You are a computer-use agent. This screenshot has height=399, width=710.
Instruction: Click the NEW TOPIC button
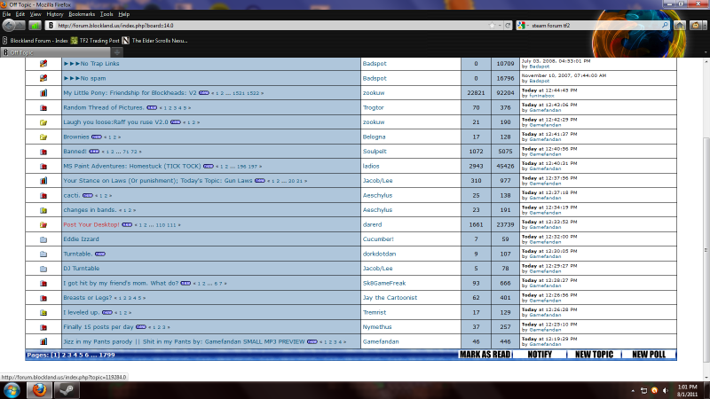[x=594, y=355]
